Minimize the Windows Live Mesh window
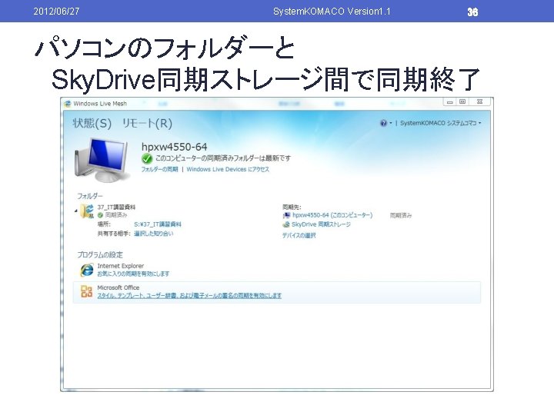Screen dimensions: 554x415 450,102
